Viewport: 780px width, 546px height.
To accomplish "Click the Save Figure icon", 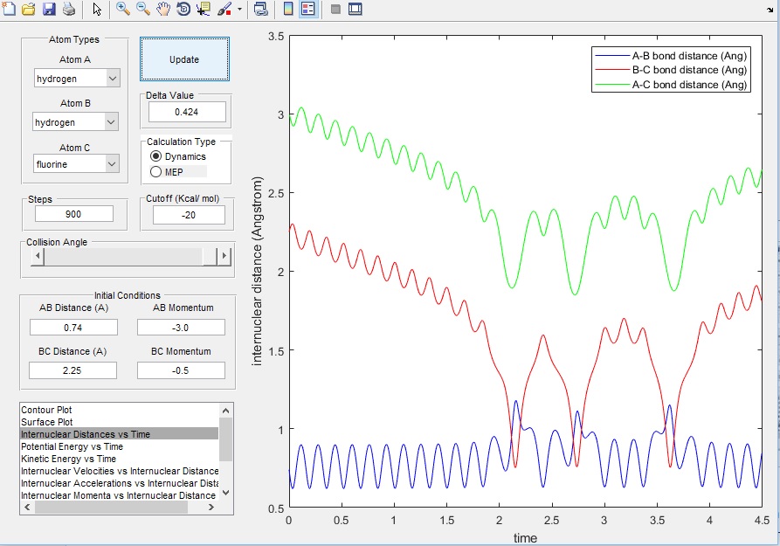I will tap(48, 9).
